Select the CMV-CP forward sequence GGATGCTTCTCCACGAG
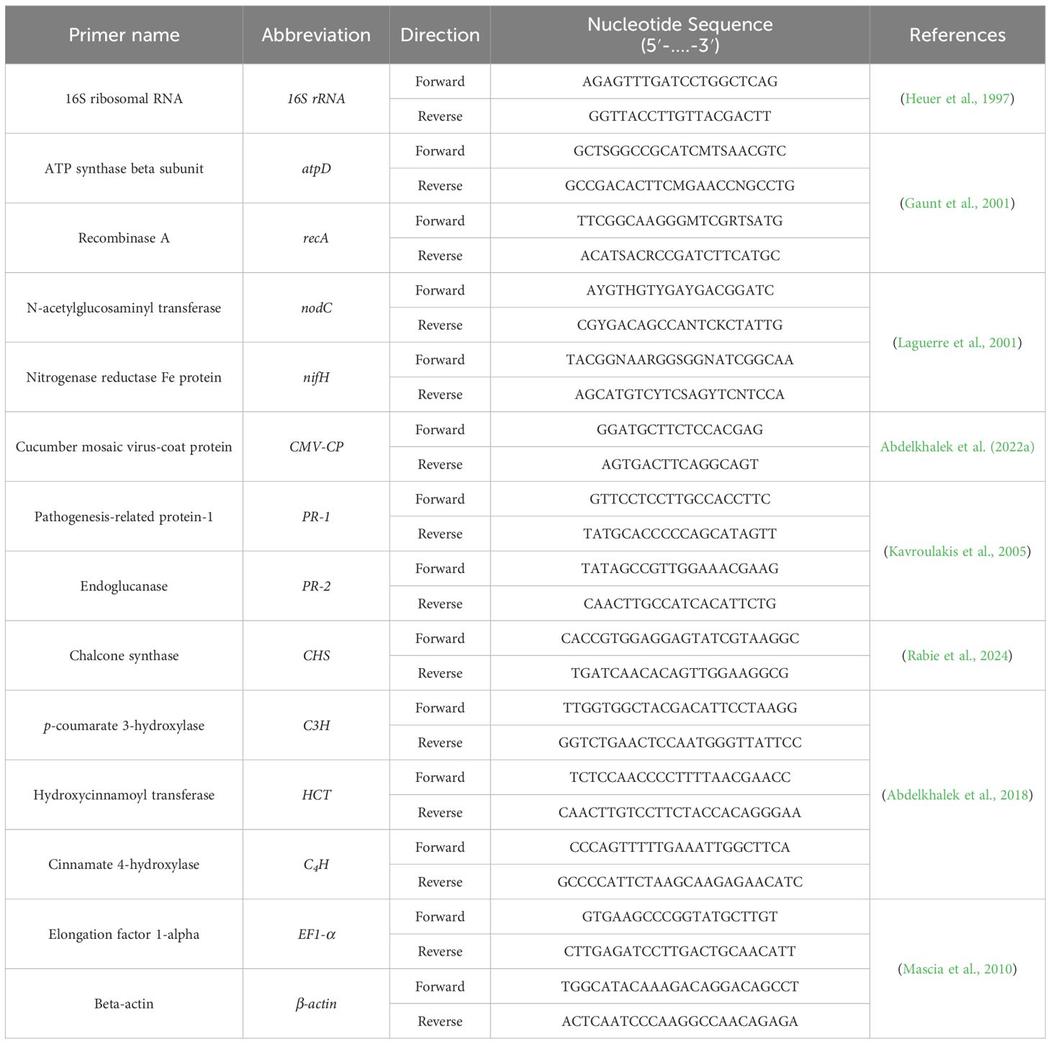Image resolution: width=1051 pixels, height=1044 pixels. 680,430
